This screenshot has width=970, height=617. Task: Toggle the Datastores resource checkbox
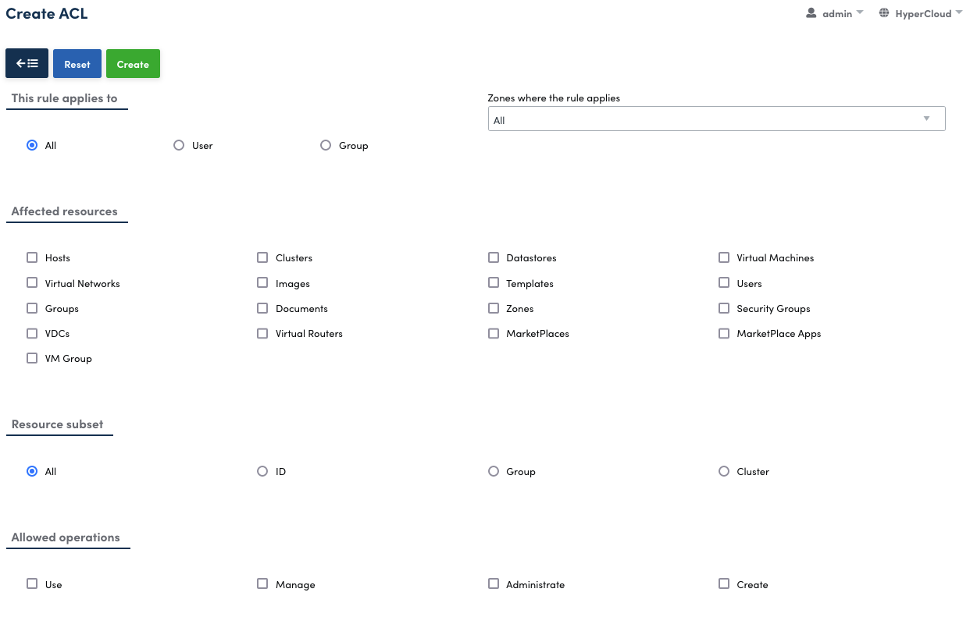494,257
